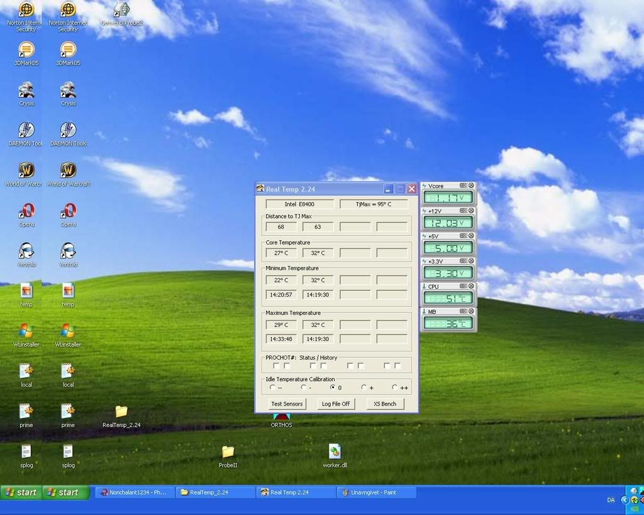Close the +12V monitor widget
The height and width of the screenshot is (515, 644).
471,211
